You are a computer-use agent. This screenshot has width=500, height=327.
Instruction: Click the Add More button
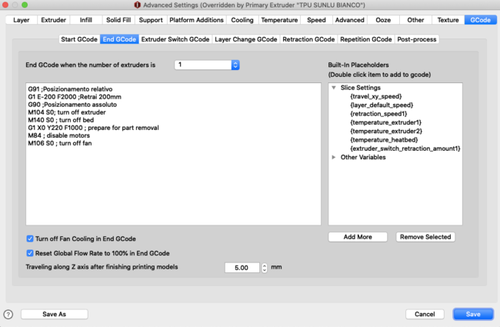coord(358,237)
